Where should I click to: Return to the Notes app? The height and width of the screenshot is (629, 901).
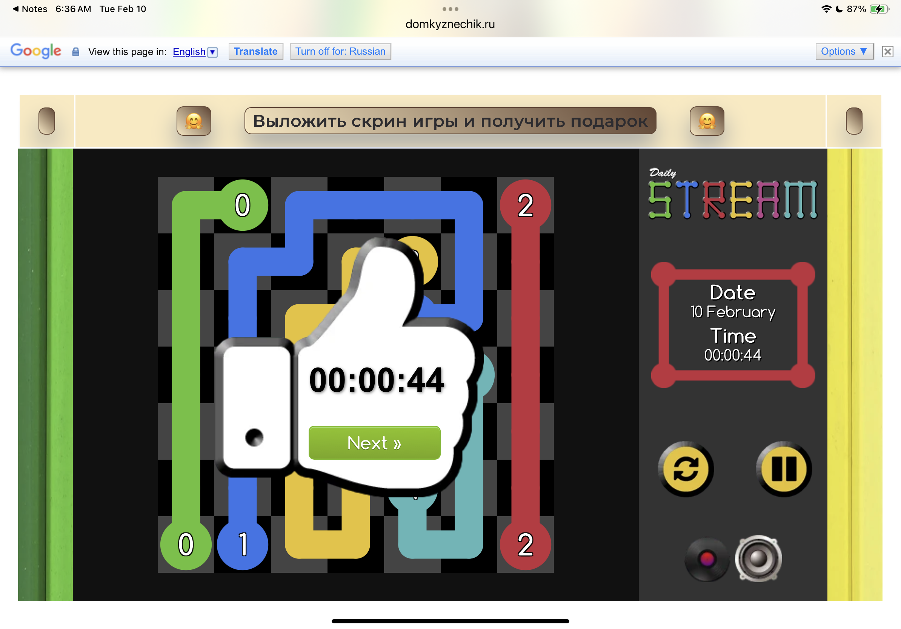30,9
